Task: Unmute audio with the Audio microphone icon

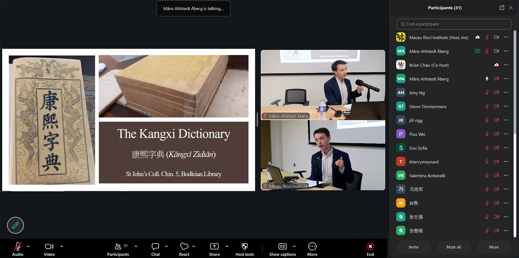Action: coord(17,246)
